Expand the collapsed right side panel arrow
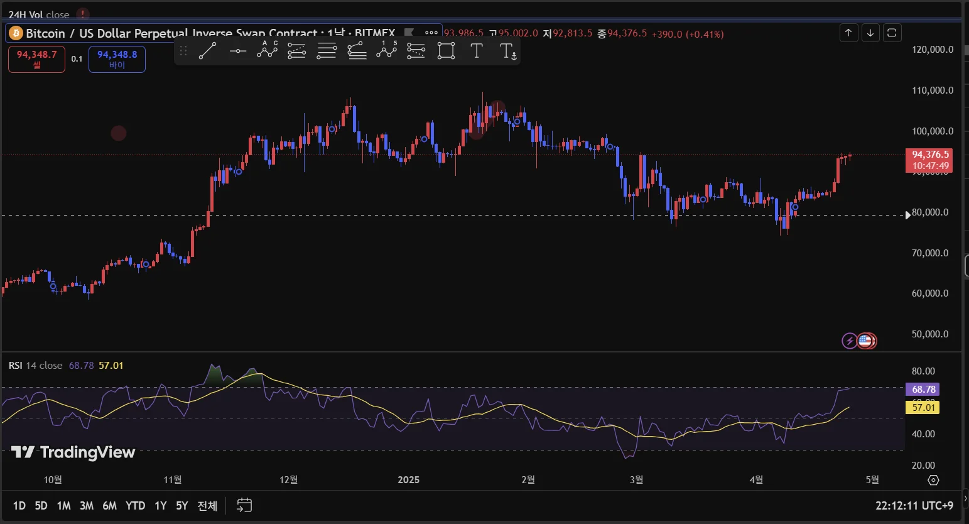The image size is (969, 524). pyautogui.click(x=965, y=499)
